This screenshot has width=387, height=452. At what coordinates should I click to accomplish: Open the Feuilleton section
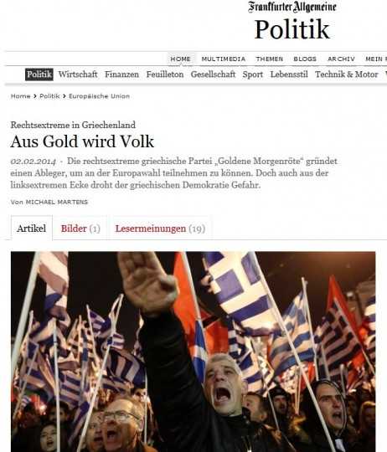tap(165, 74)
